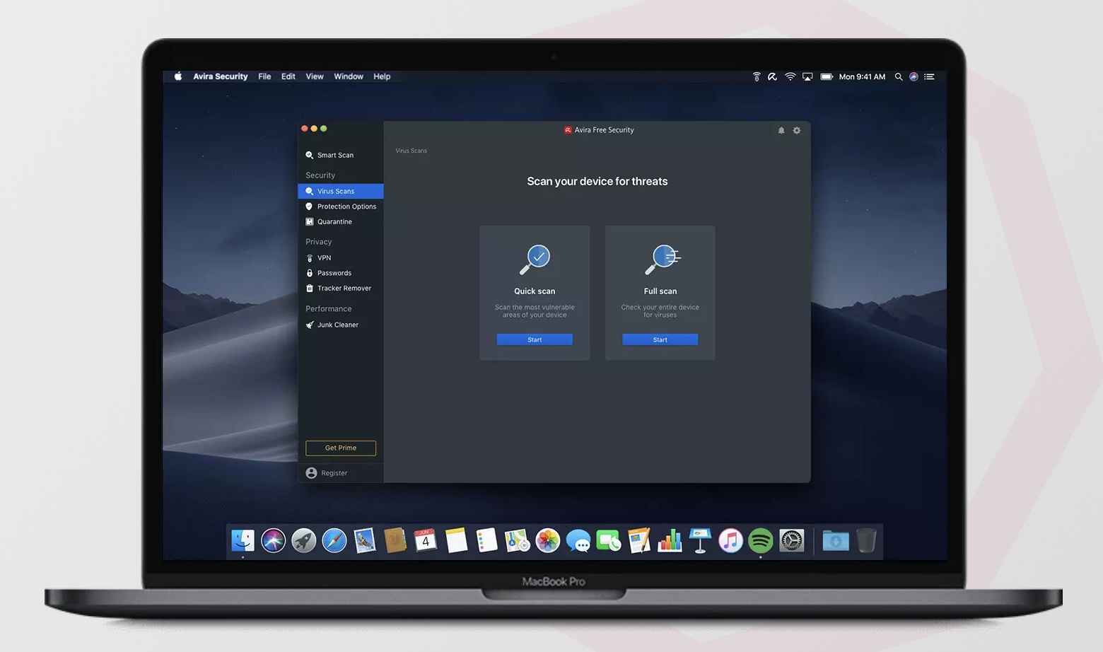The height and width of the screenshot is (652, 1103).
Task: Launch Safari from the Dock
Action: [334, 541]
